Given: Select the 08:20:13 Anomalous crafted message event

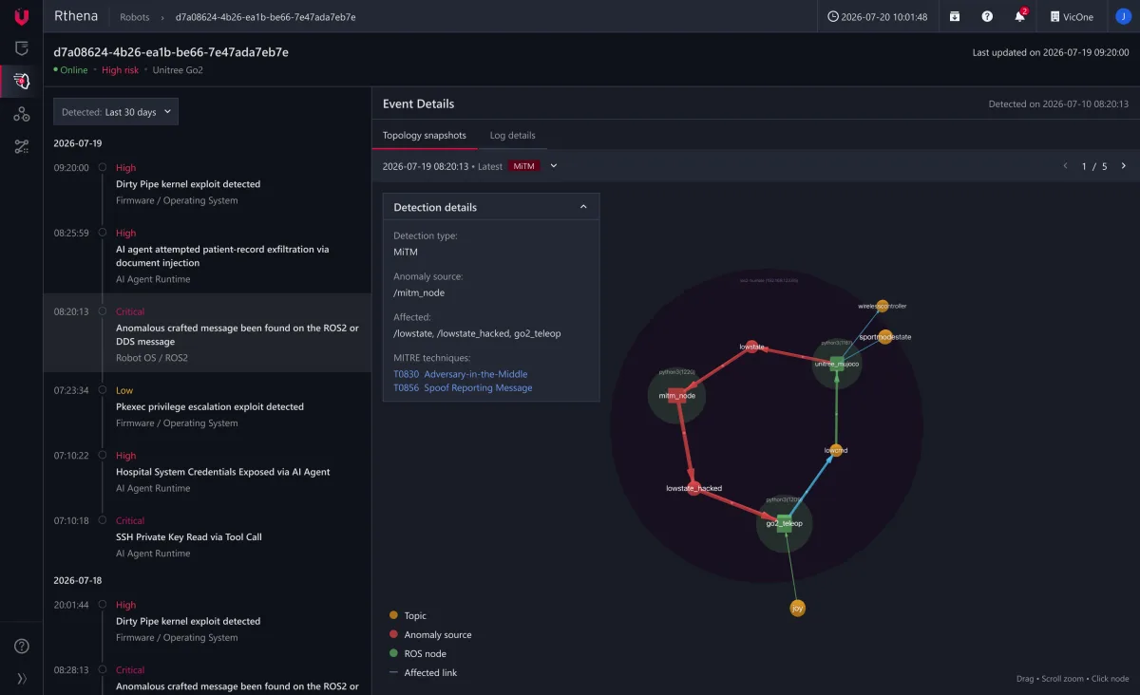Looking at the screenshot, I should pyautogui.click(x=207, y=334).
